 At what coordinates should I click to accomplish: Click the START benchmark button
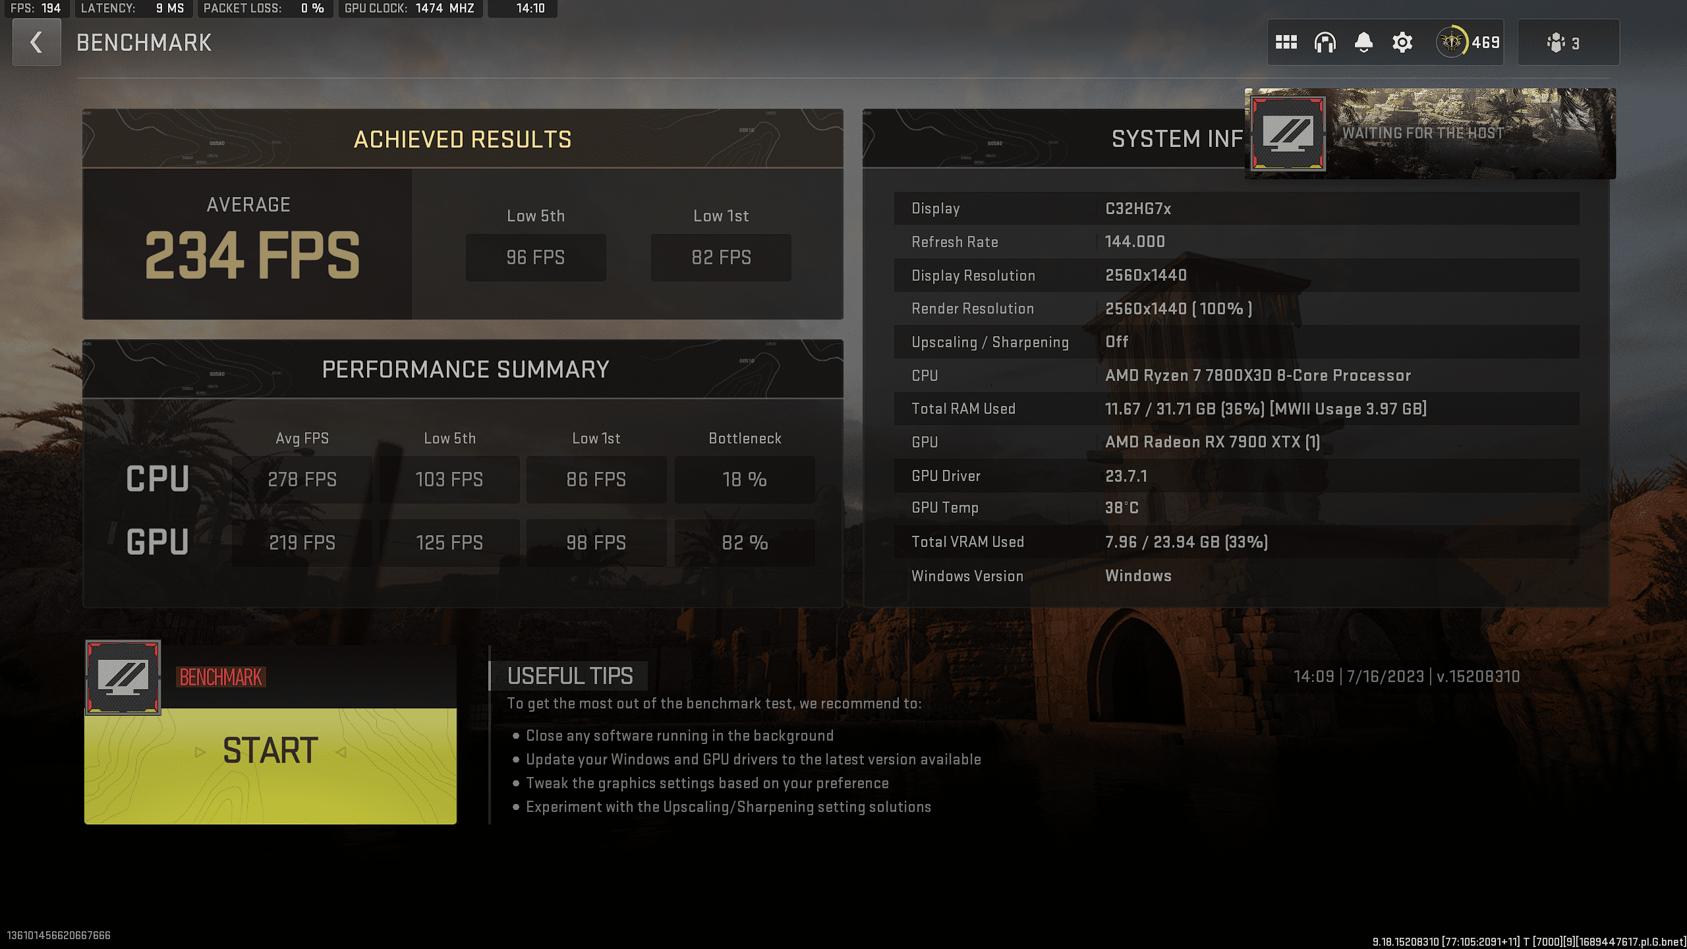(270, 751)
